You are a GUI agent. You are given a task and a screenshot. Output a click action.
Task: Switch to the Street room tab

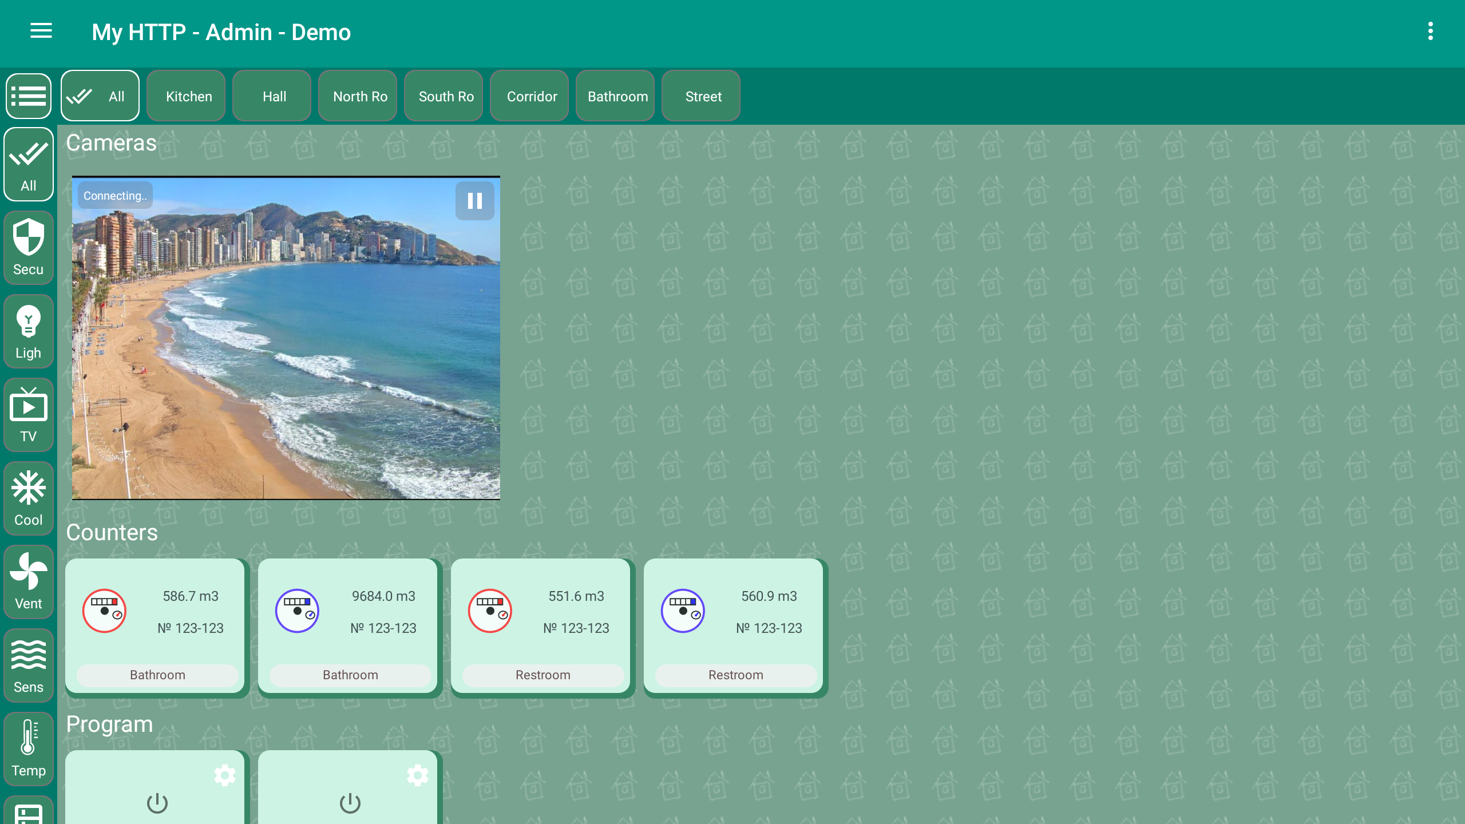click(x=703, y=96)
